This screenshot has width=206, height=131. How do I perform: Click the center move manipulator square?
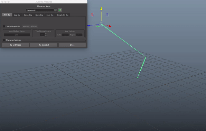(x=101, y=24)
